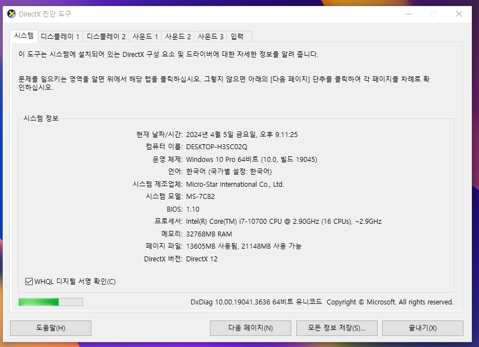Click the green progress bar
The width and height of the screenshot is (479, 347).
pos(51,302)
